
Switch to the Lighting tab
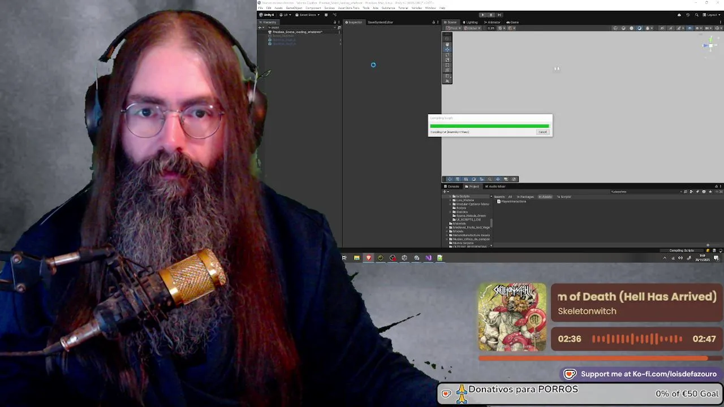point(471,22)
